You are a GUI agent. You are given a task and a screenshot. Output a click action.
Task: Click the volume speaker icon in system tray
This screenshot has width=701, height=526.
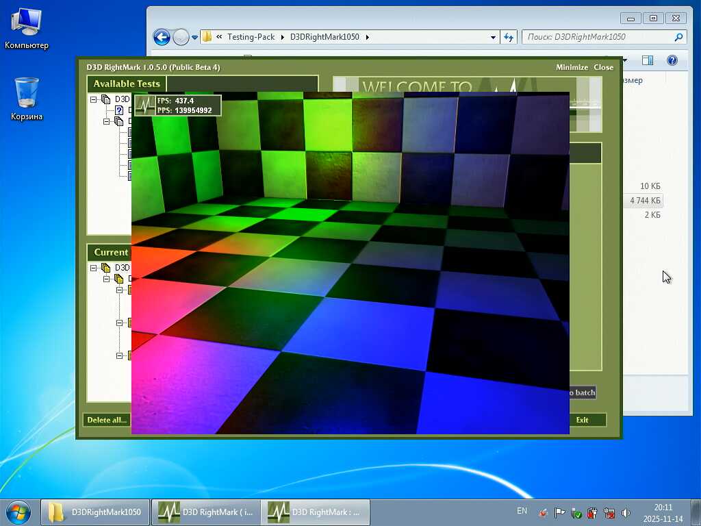625,512
